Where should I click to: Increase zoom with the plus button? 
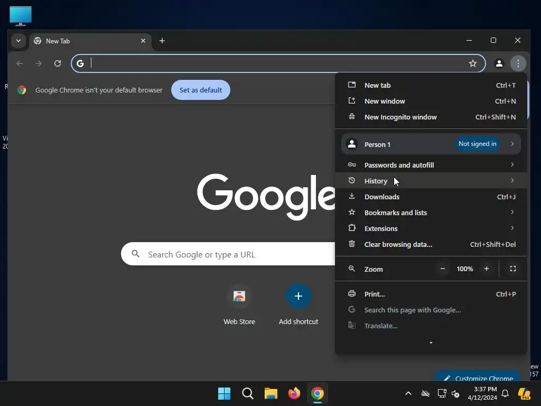pos(487,269)
